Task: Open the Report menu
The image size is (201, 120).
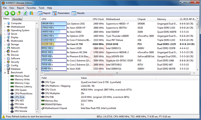Action: click(x=20, y=8)
